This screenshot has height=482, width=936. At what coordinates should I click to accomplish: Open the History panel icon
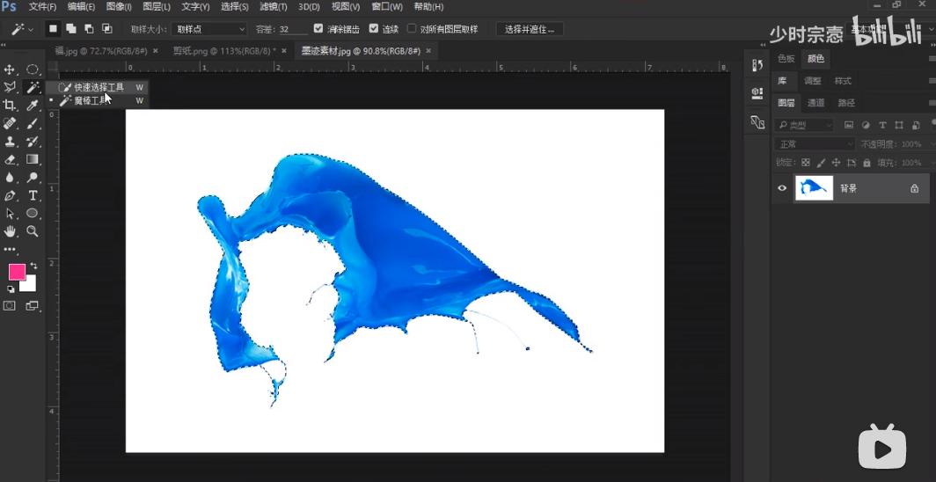757,66
